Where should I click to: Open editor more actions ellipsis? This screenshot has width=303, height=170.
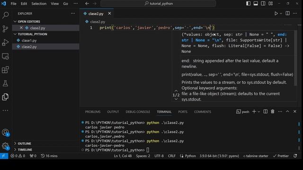[x=295, y=13]
